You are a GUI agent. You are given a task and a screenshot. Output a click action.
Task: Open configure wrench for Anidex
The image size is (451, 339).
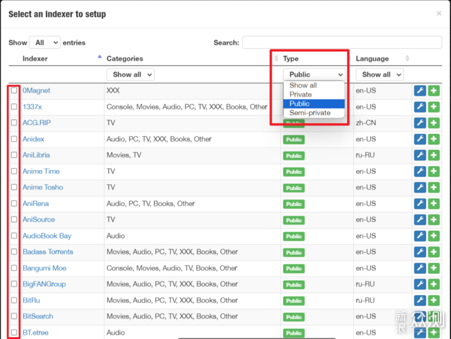420,139
